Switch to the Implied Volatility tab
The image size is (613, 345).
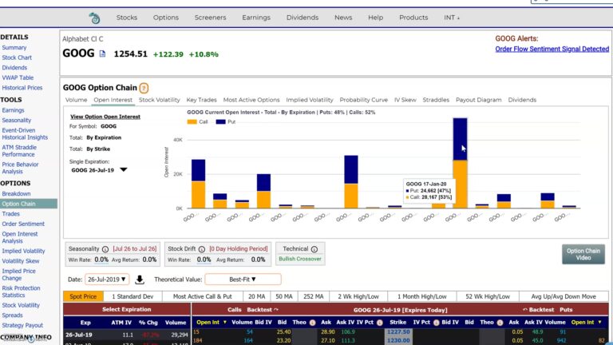click(310, 100)
